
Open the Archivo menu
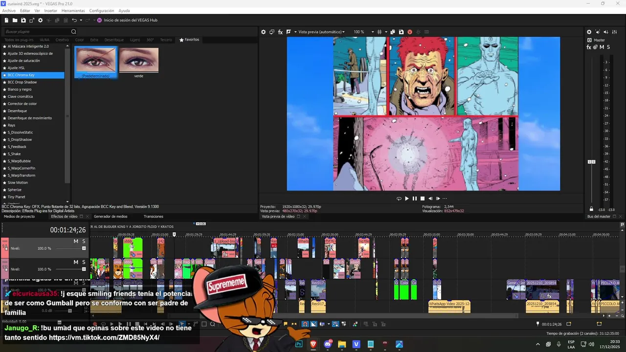point(9,11)
